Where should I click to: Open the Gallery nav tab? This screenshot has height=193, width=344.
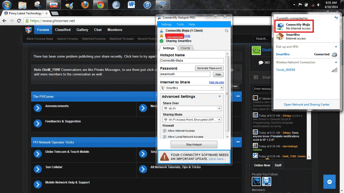tap(82, 30)
